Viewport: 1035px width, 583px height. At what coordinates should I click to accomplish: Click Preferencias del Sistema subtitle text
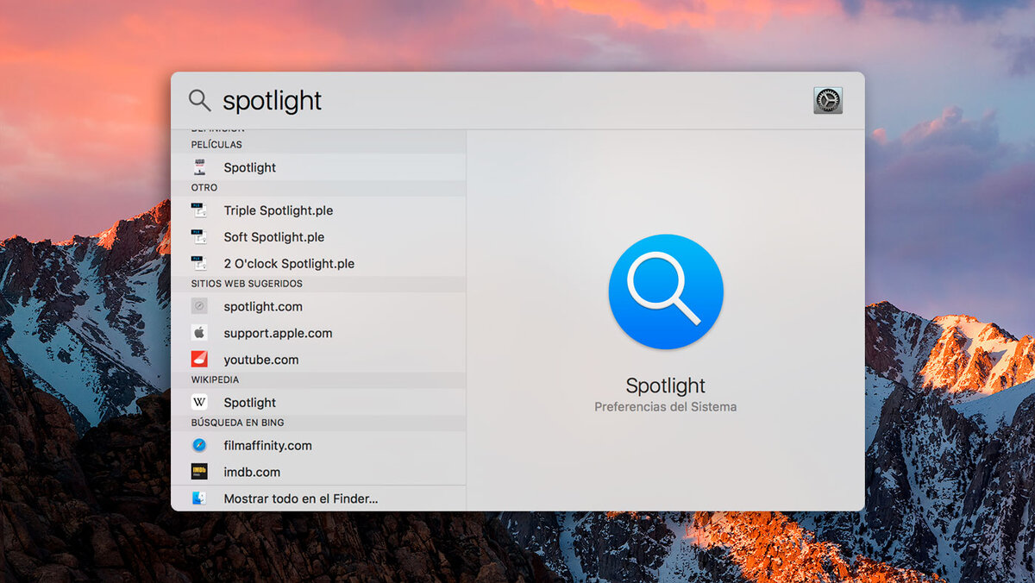[666, 406]
